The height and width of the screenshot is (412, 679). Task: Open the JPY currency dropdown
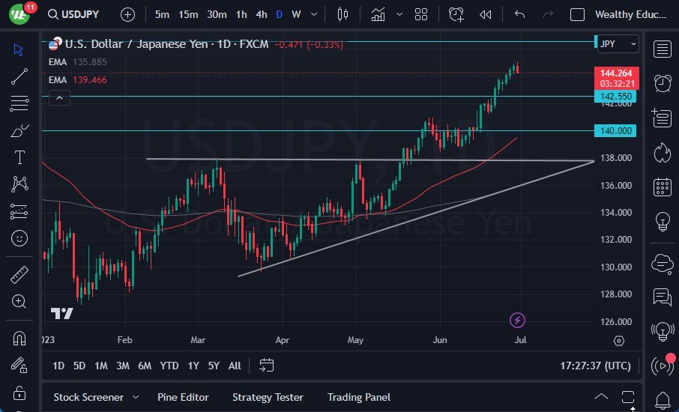617,44
